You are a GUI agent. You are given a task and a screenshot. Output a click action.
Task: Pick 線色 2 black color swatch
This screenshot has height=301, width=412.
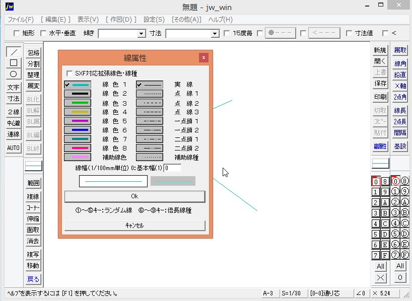click(x=78, y=94)
